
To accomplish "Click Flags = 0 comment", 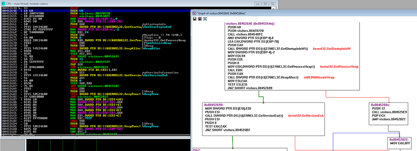I will (x=152, y=38).
